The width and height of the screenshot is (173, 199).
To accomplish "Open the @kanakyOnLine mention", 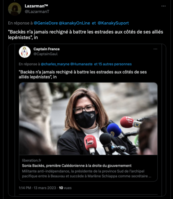I will pos(74,23).
